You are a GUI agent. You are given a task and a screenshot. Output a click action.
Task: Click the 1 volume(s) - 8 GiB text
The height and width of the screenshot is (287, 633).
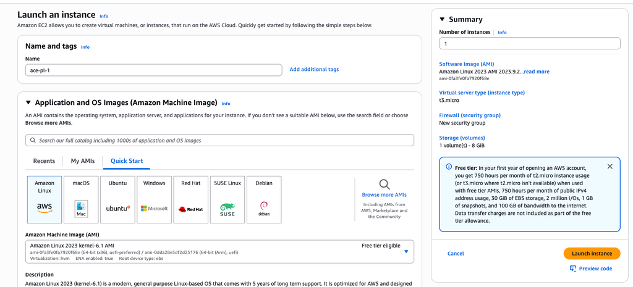pos(461,145)
